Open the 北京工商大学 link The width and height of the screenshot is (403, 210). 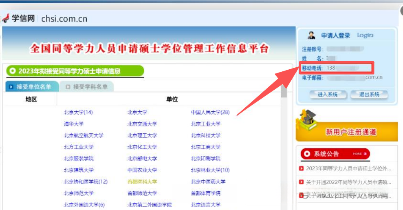tap(206, 147)
